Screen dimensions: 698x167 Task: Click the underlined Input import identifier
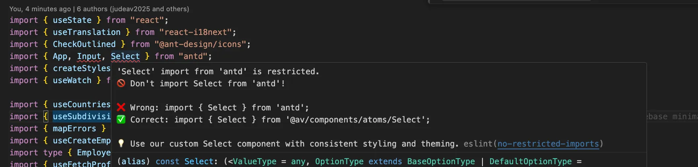coord(89,56)
